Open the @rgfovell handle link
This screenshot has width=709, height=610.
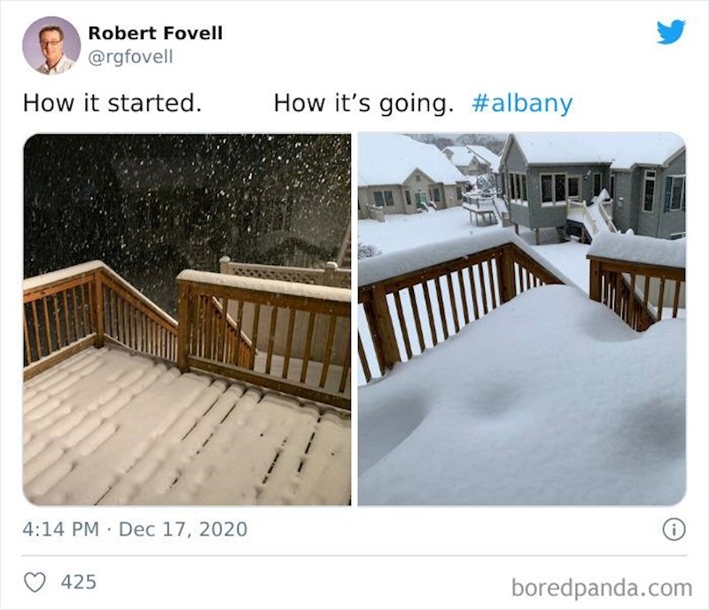point(130,57)
